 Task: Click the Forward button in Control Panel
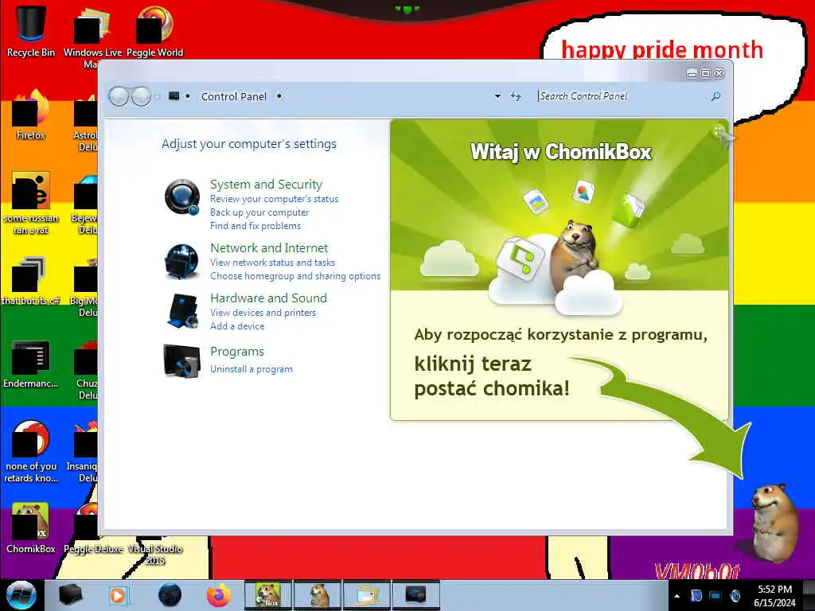tap(141, 96)
